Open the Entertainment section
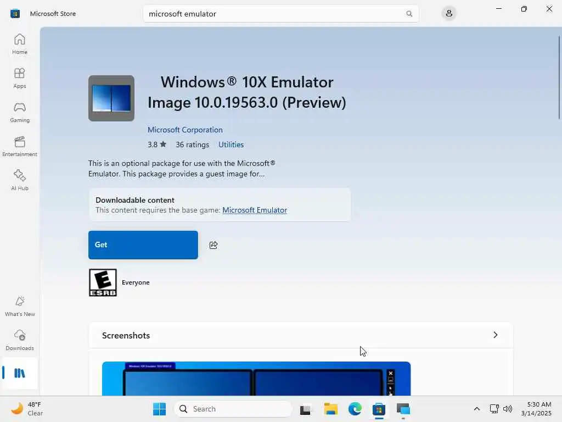Image resolution: width=562 pixels, height=422 pixels. [x=20, y=146]
